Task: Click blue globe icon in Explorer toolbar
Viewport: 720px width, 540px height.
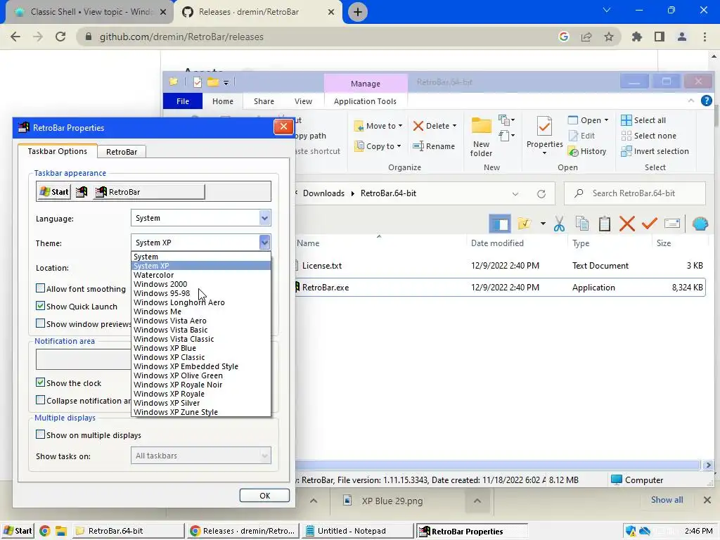Action: point(700,224)
